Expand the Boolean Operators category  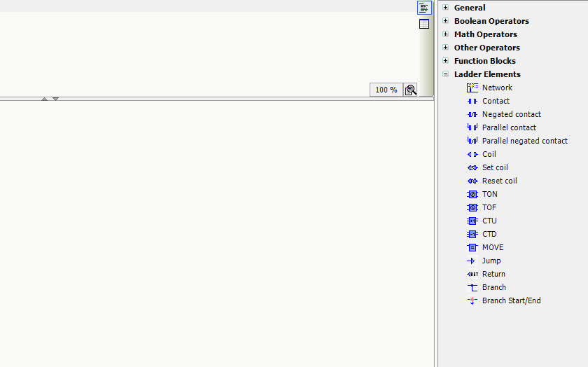(445, 21)
